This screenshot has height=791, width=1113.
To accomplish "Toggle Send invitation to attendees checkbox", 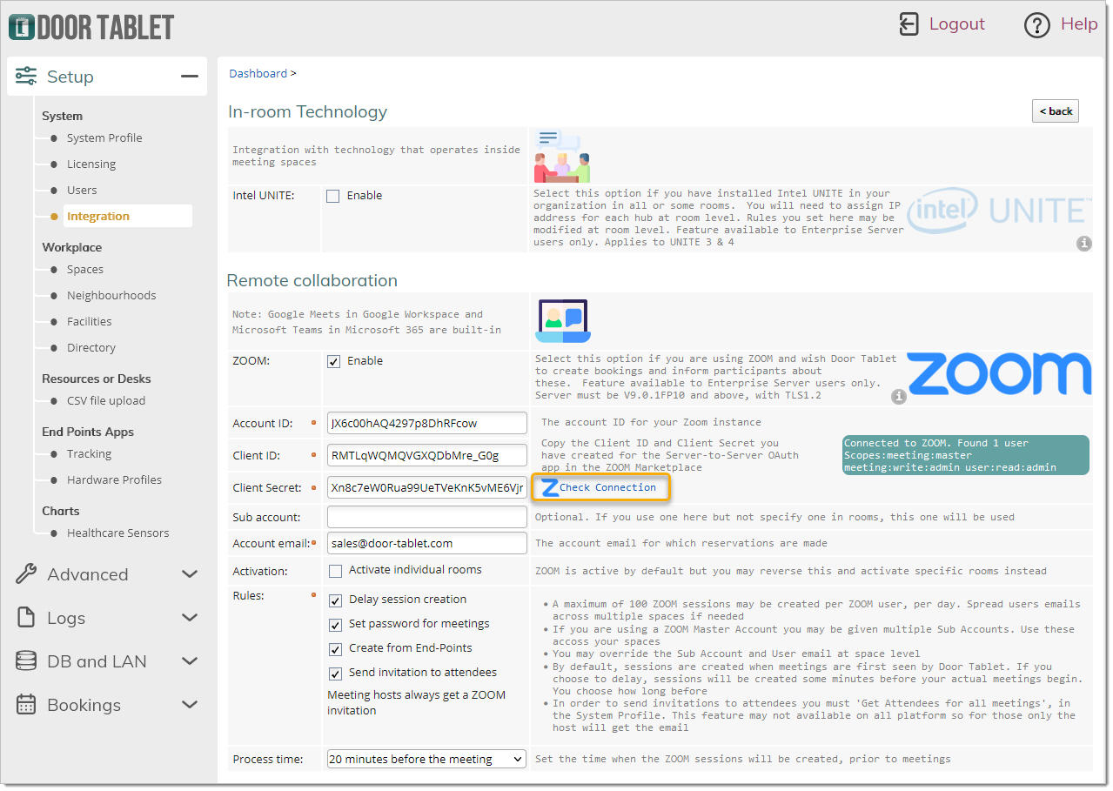I will click(x=335, y=674).
